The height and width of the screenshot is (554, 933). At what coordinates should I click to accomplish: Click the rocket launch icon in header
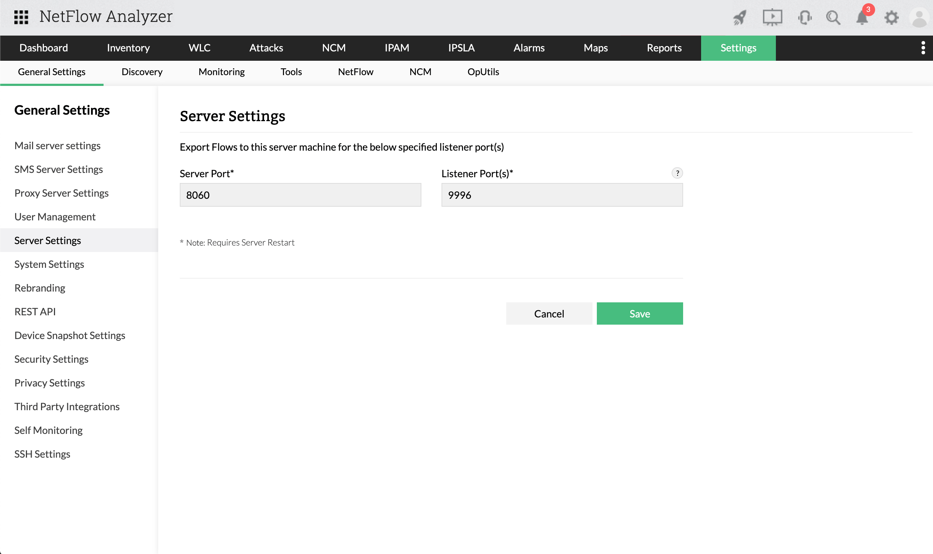740,17
